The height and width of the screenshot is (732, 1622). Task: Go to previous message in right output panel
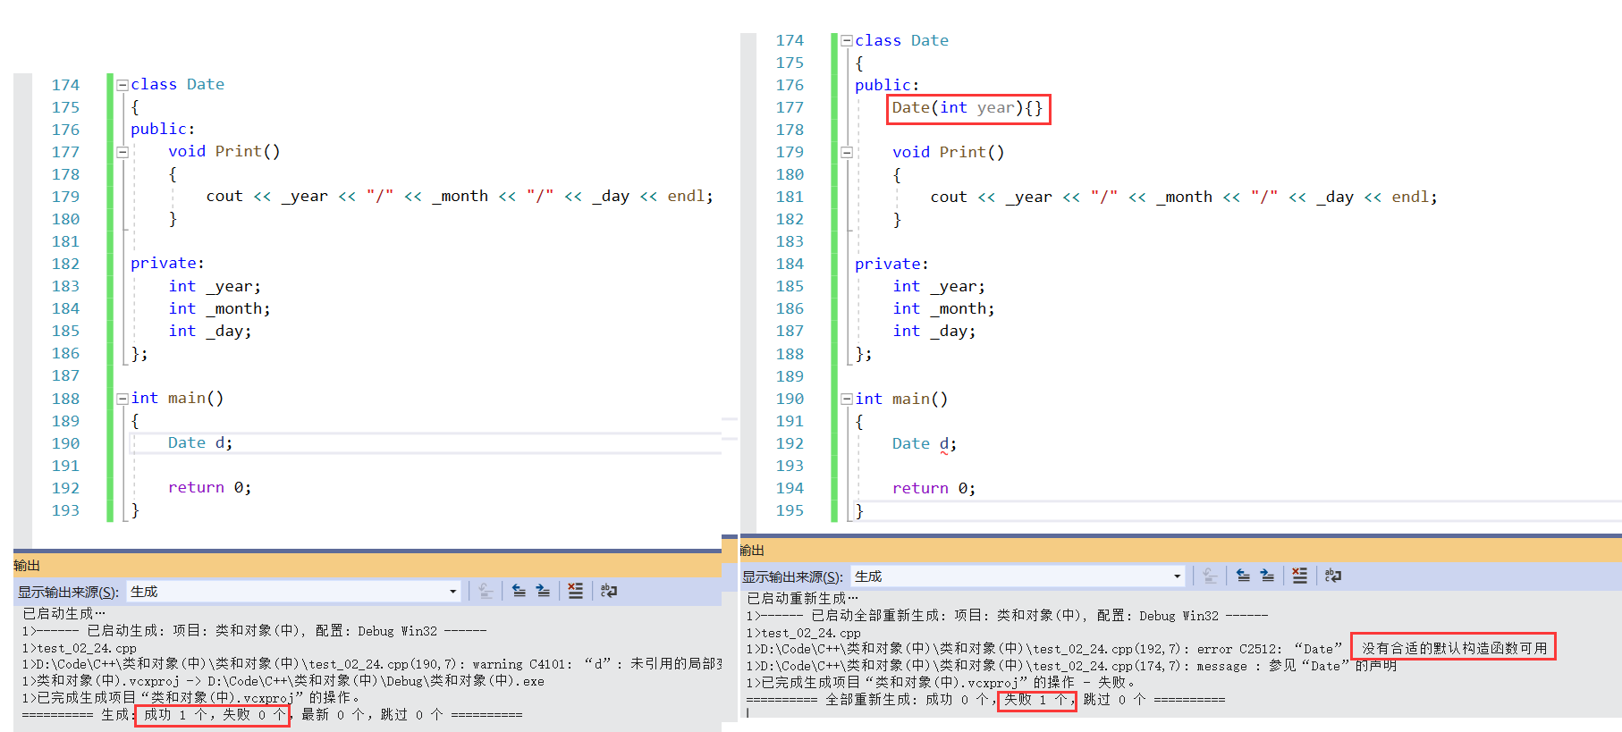1243,576
